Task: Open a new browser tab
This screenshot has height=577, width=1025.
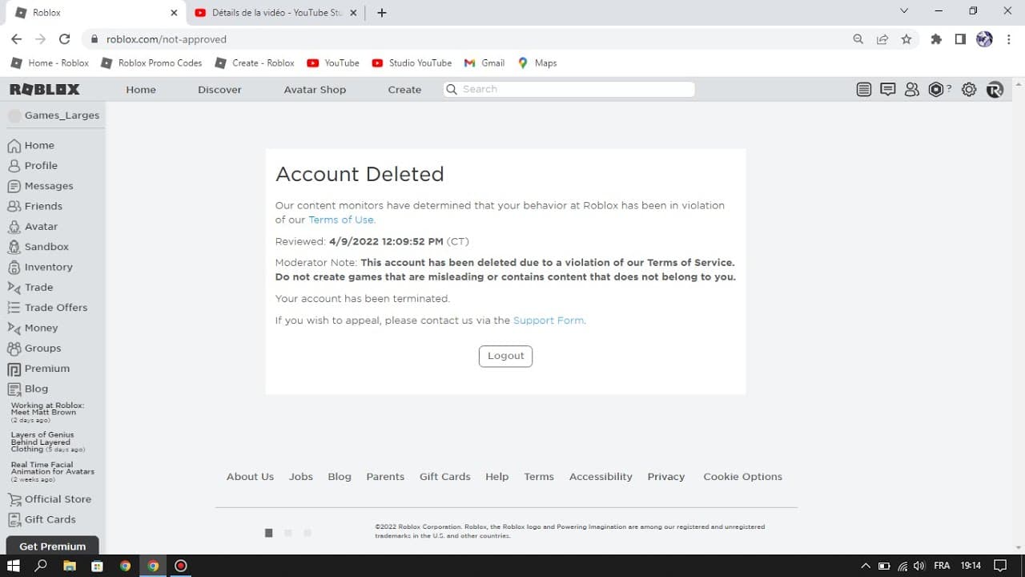Action: [x=382, y=12]
